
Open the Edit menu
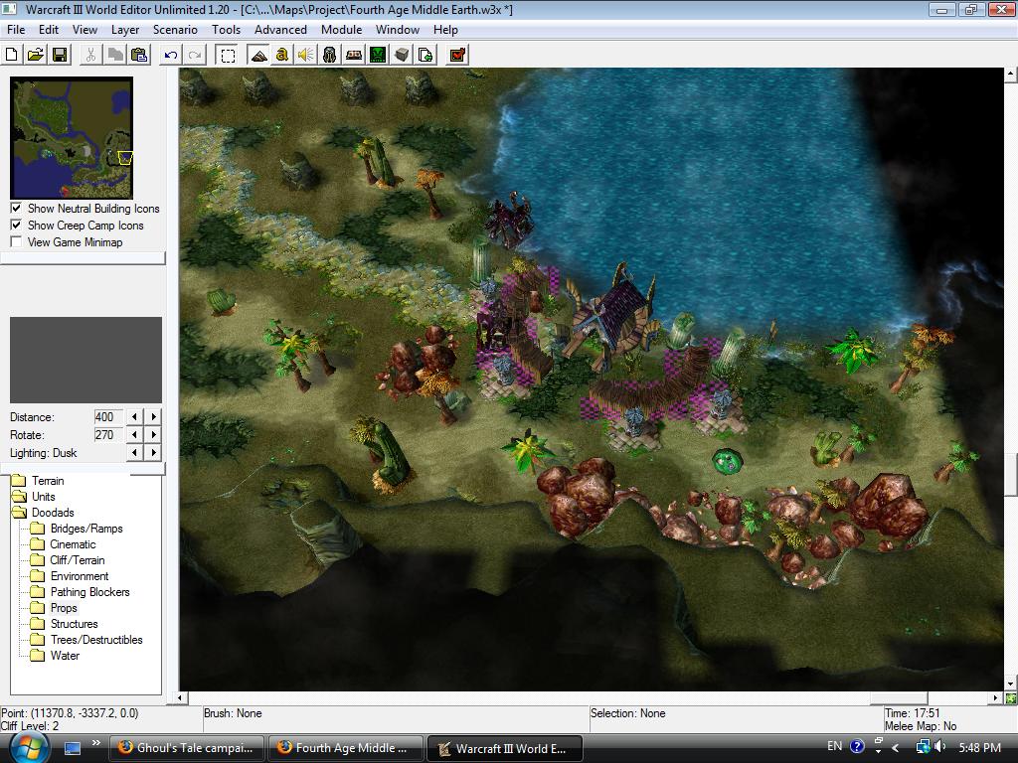48,30
